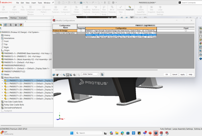Click the Home icon in the right task pane
Image resolution: width=202 pixels, height=136 pixels.
pos(200,55)
